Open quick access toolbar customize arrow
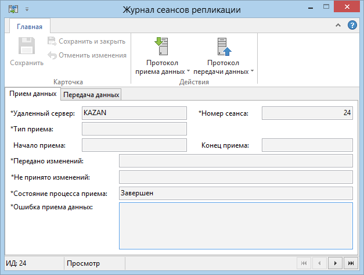The image size is (364, 275). 27,9
